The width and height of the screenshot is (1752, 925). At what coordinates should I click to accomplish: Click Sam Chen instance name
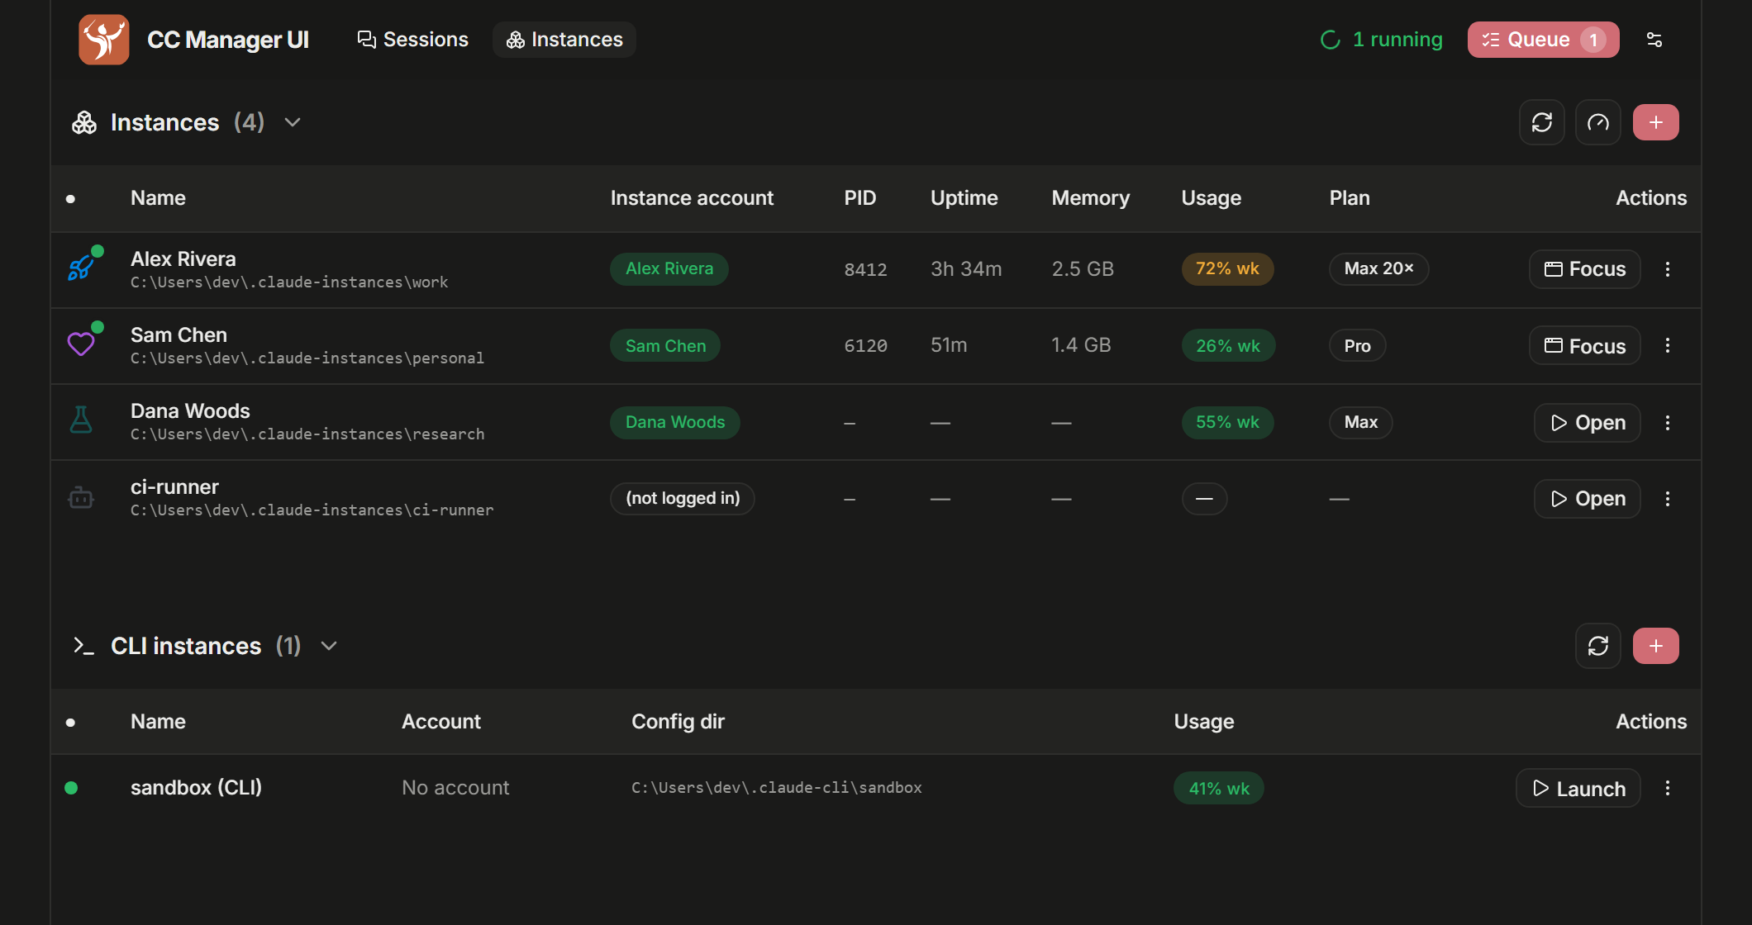click(x=179, y=334)
